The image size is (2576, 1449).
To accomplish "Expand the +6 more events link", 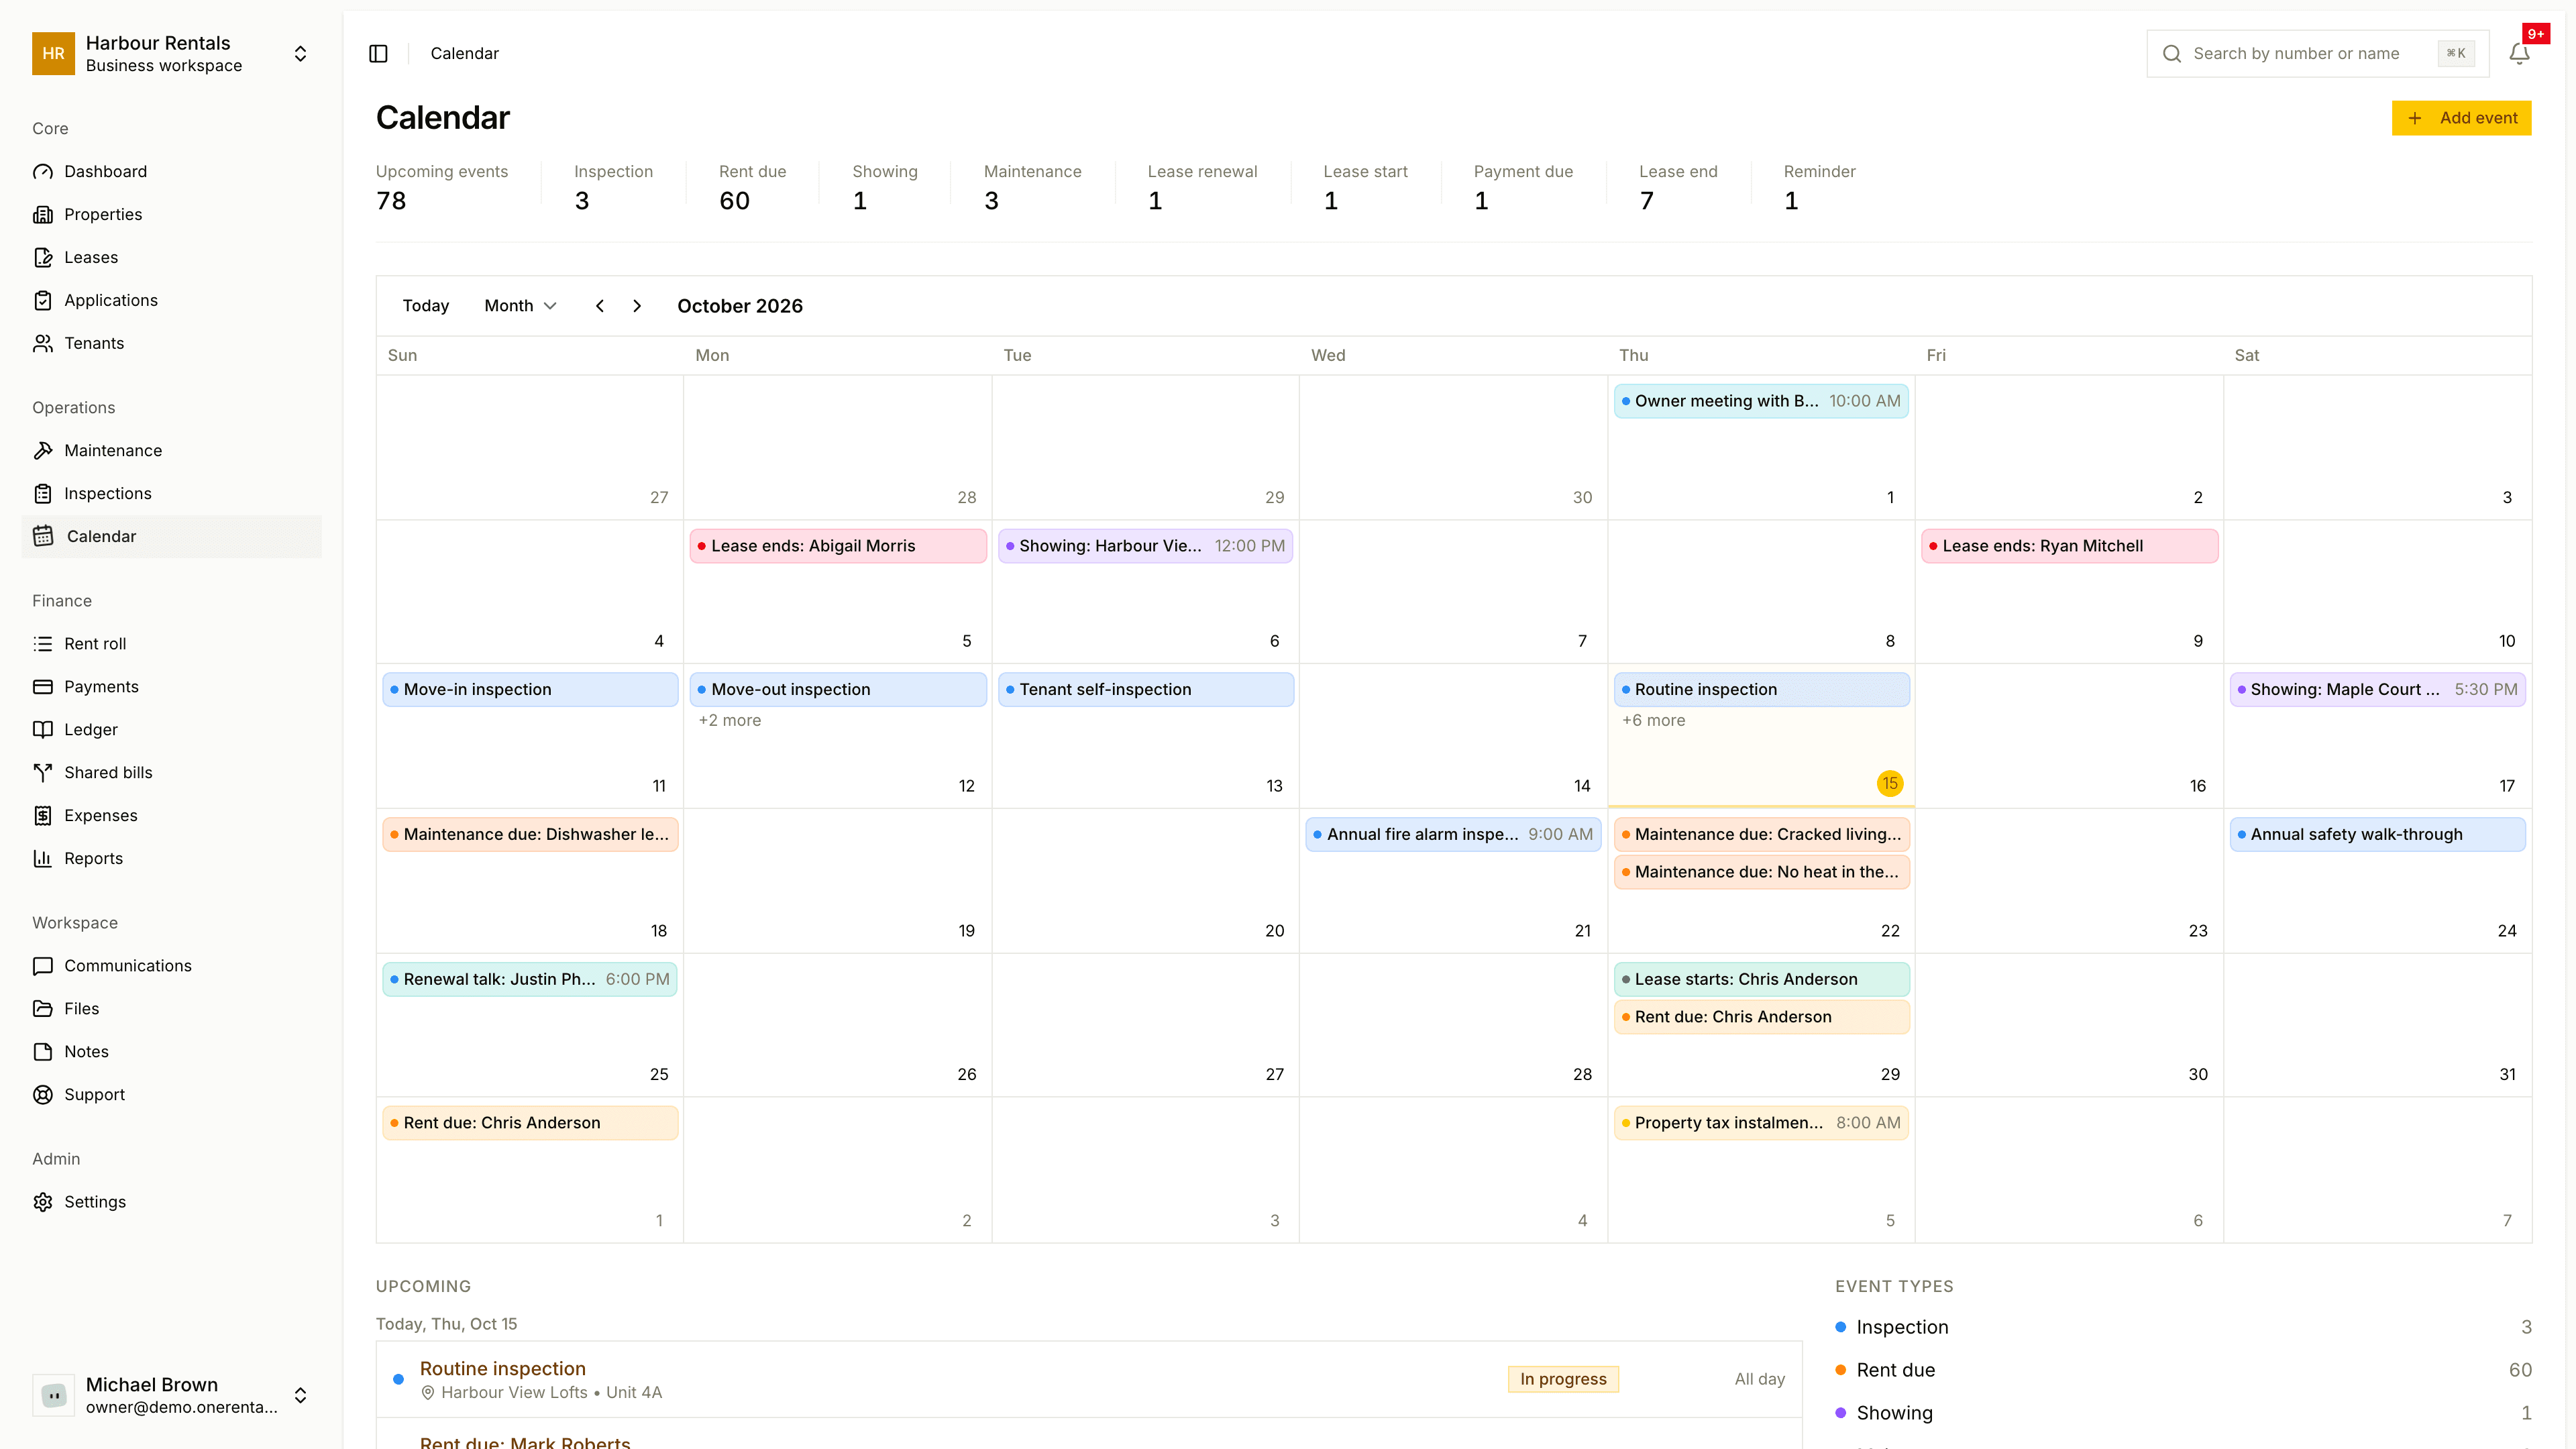I will pos(1653,721).
